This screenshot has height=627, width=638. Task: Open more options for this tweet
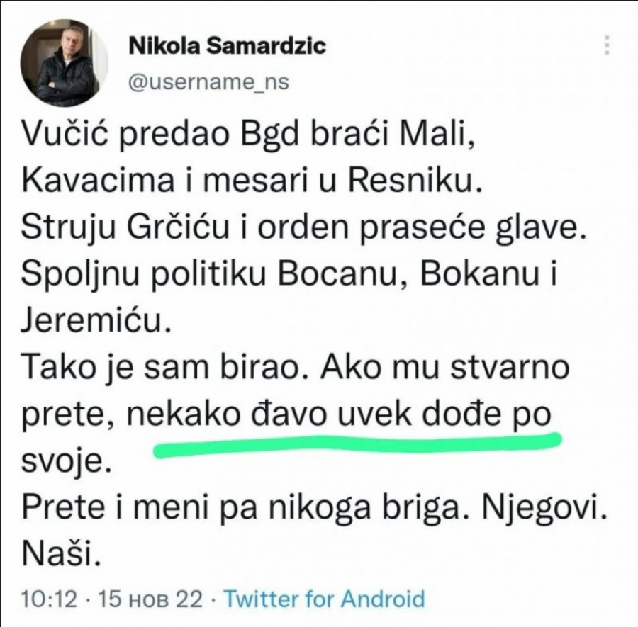coord(606,46)
